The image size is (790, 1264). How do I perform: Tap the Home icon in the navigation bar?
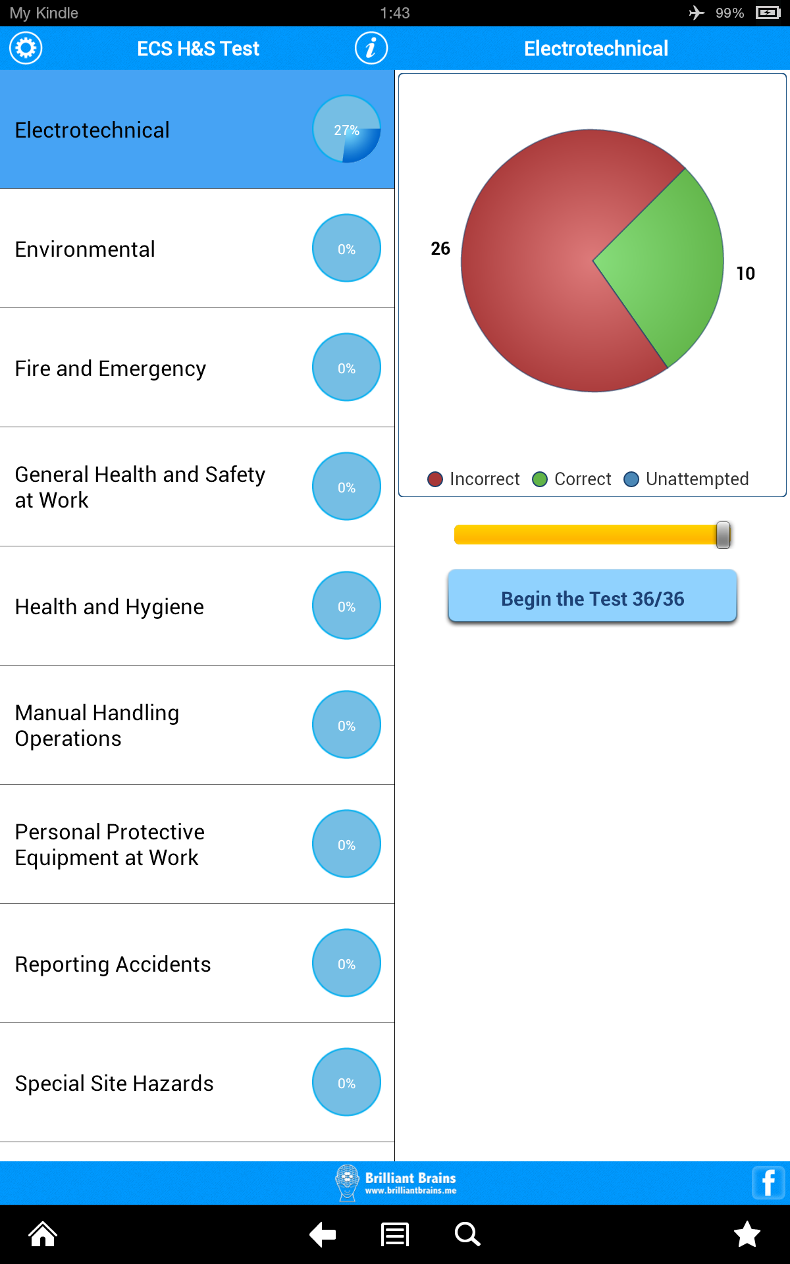(42, 1234)
